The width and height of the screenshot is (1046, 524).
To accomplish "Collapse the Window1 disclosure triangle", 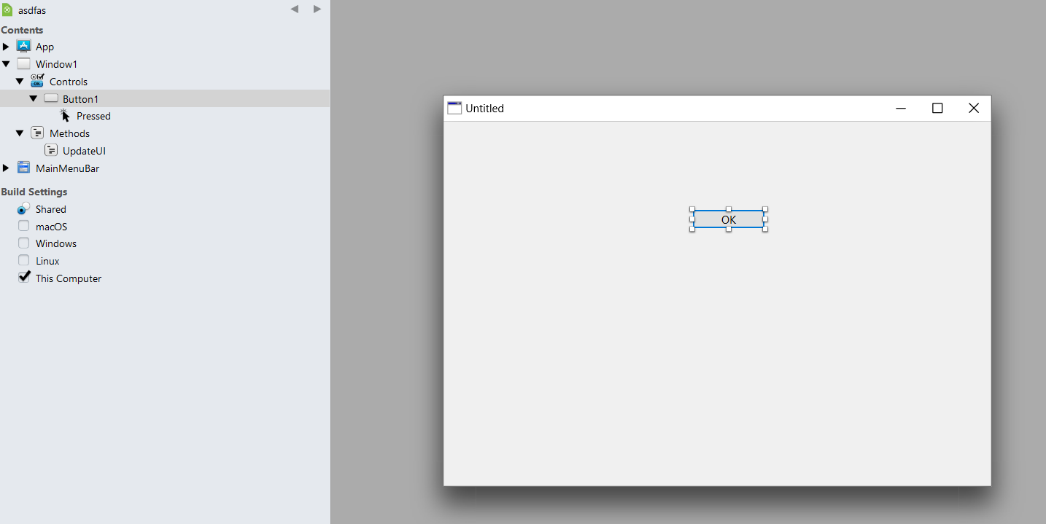I will click(x=6, y=64).
